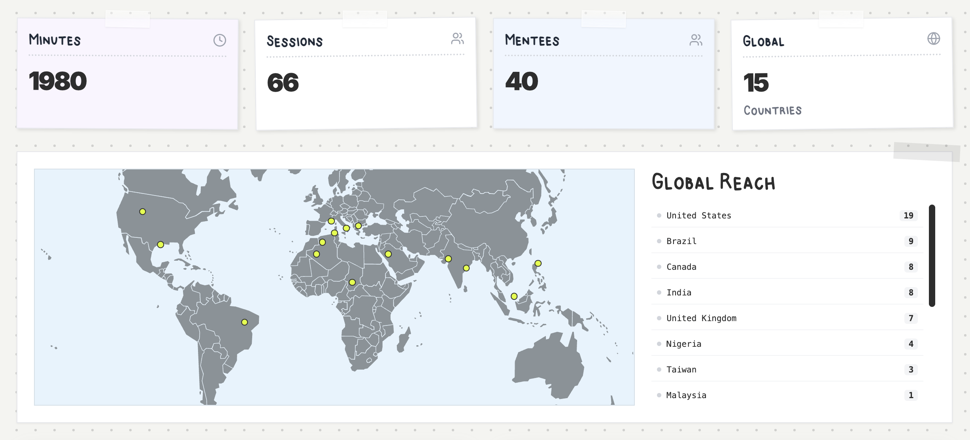Click the map marker over Taiwan

point(538,263)
